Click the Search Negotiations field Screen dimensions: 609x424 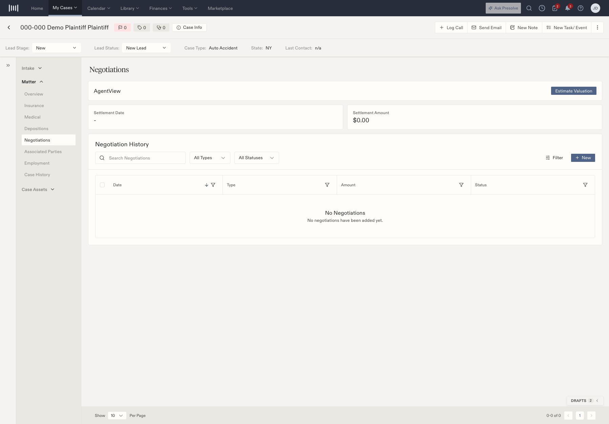click(140, 158)
